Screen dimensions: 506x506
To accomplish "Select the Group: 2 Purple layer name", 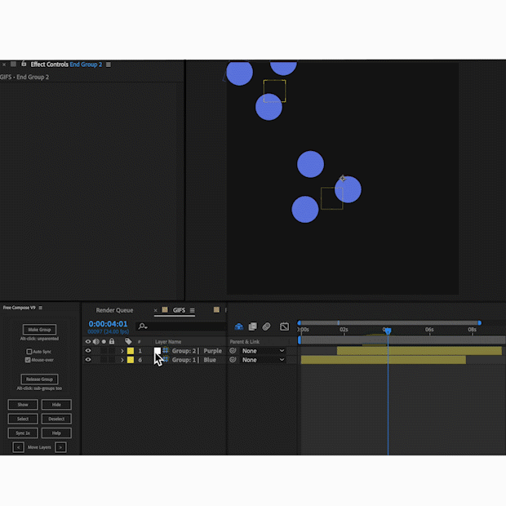I will [197, 351].
